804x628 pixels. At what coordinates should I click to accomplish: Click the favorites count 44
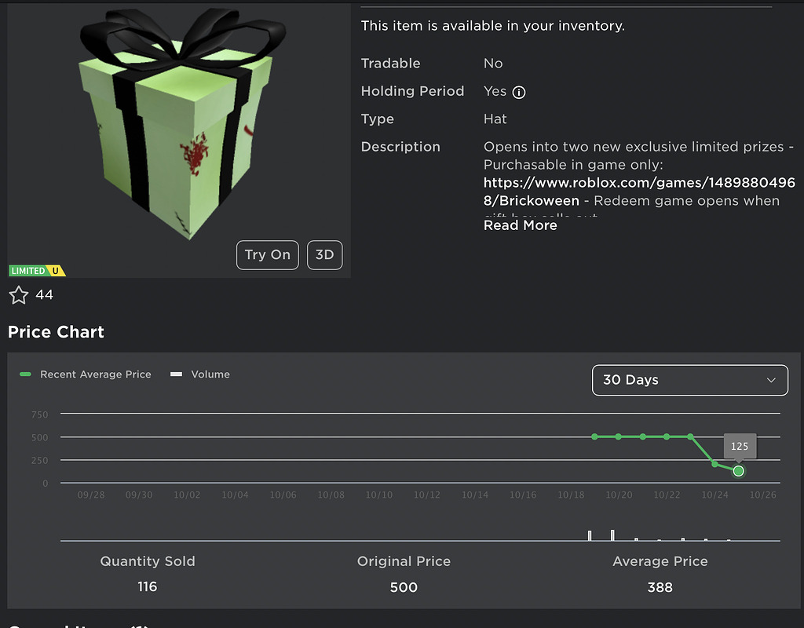point(45,295)
